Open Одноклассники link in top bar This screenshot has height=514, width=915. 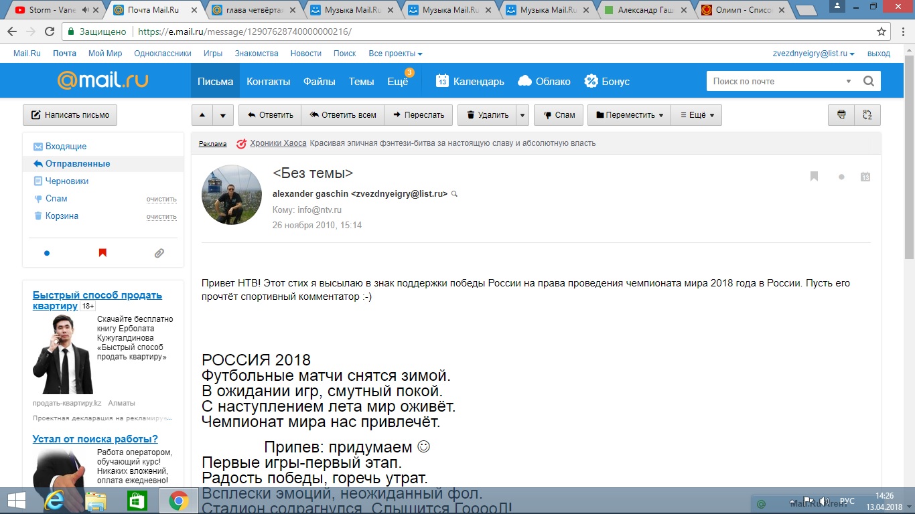point(163,54)
